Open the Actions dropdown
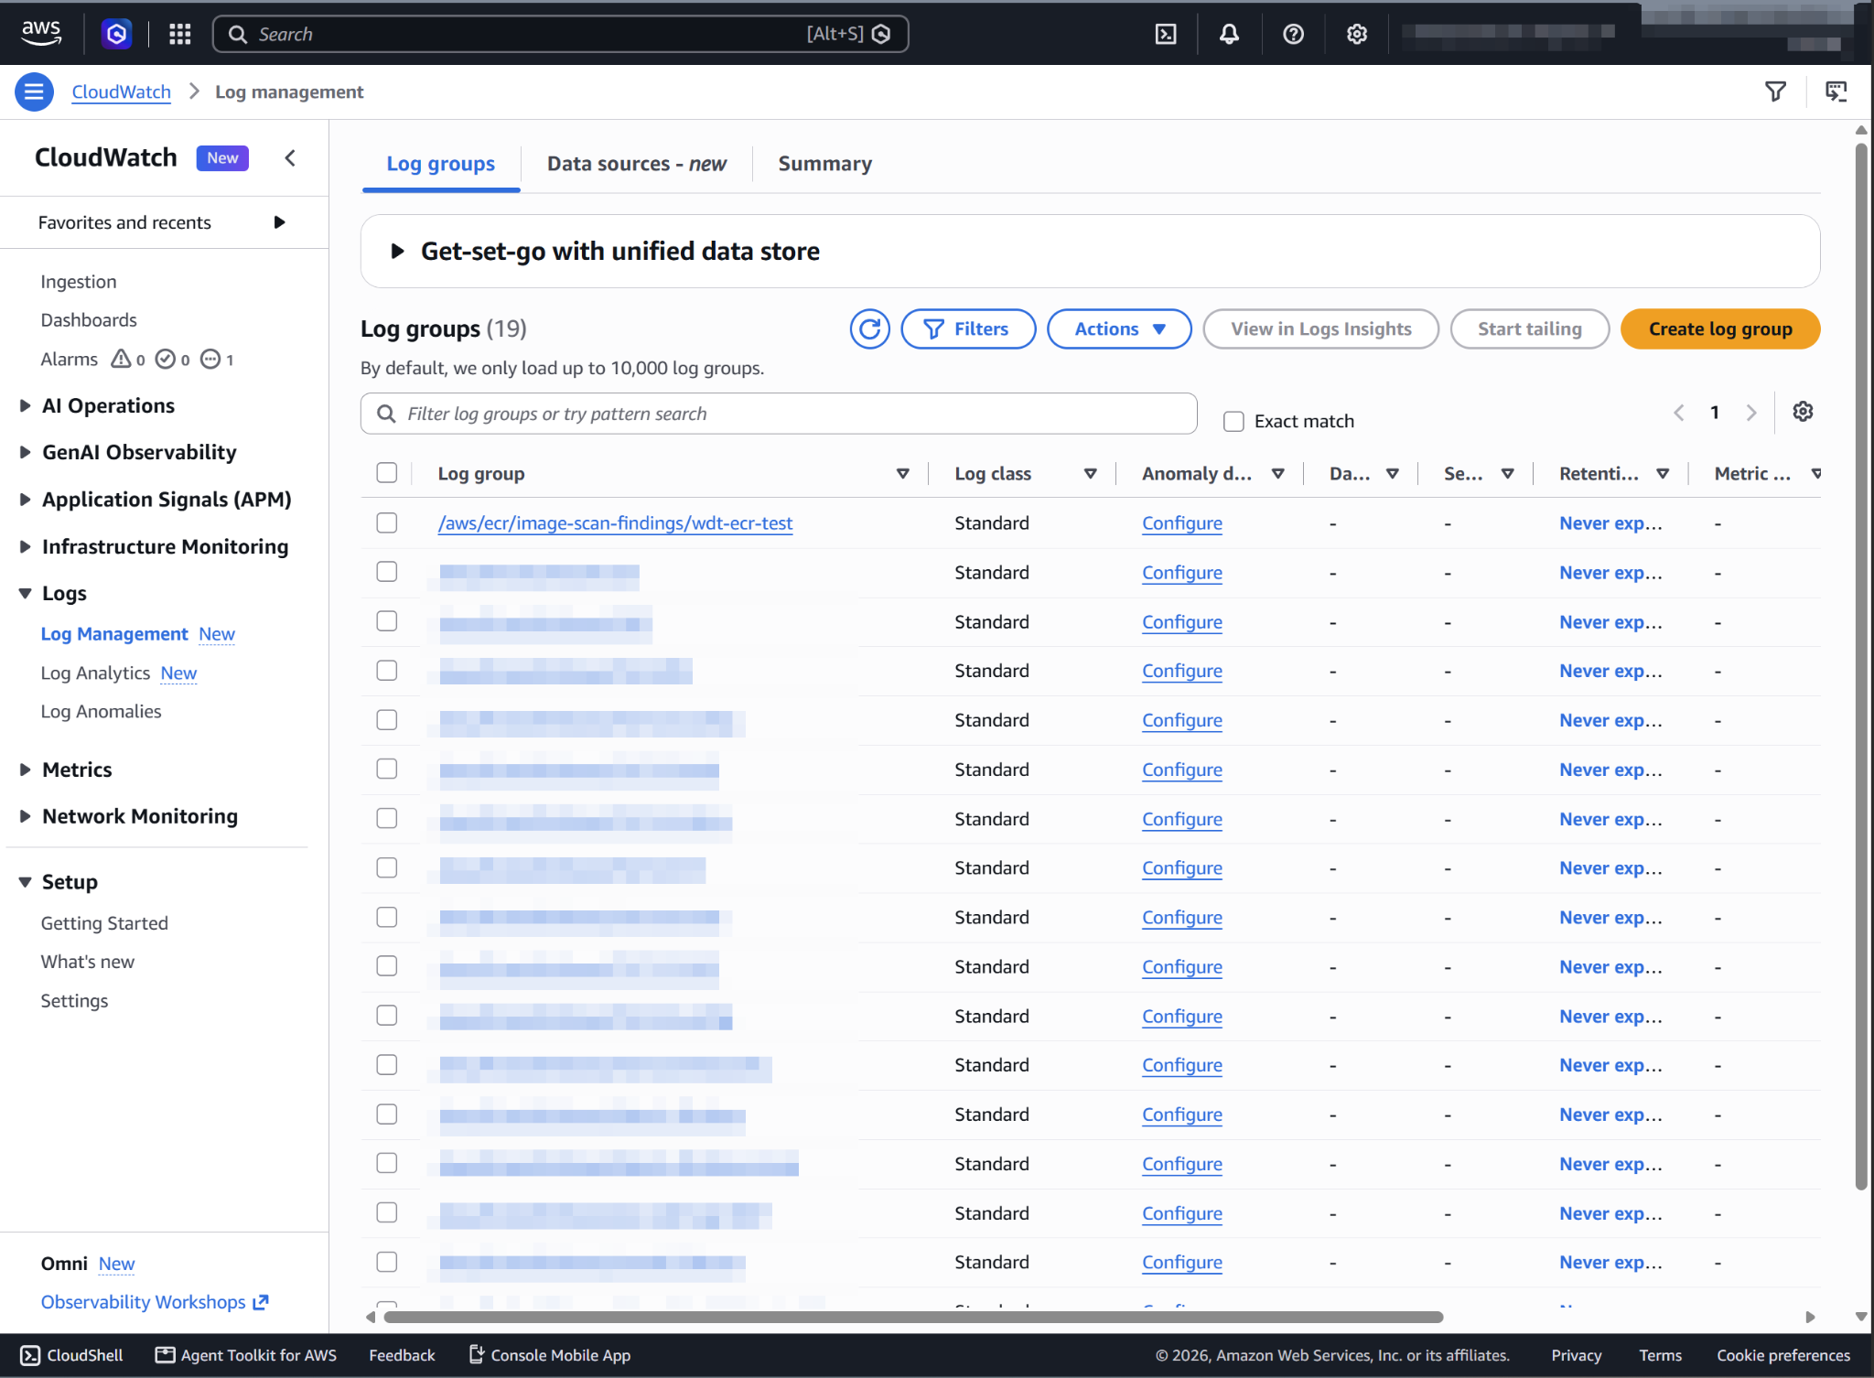The height and width of the screenshot is (1378, 1874). (1119, 328)
